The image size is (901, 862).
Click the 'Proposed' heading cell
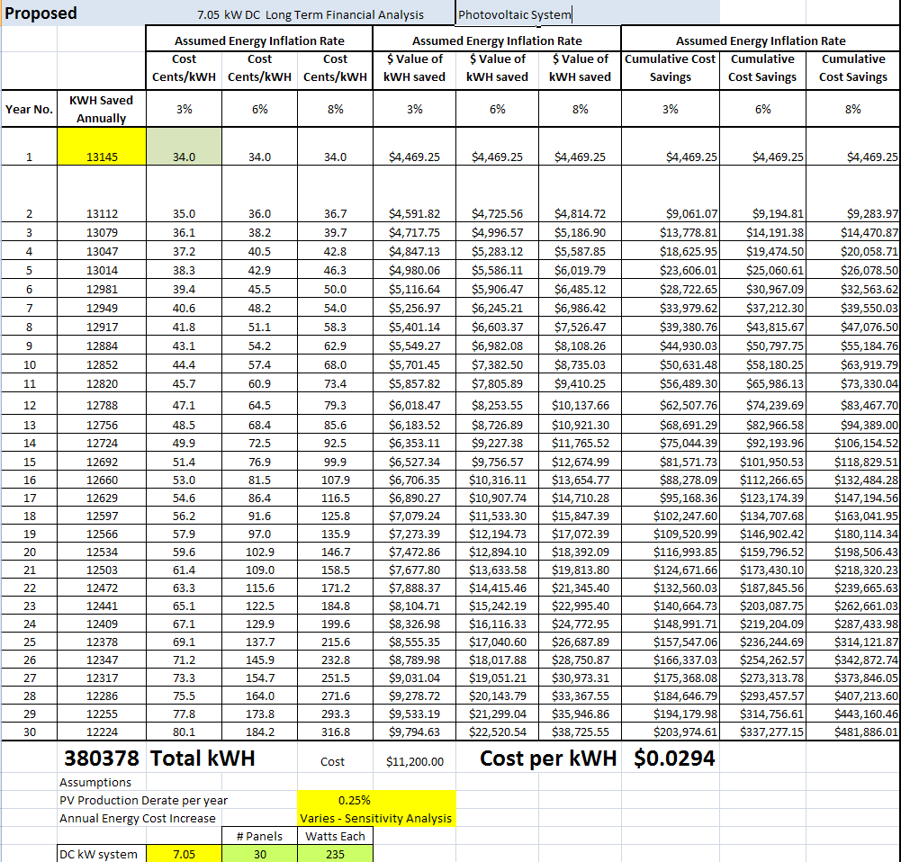pos(41,13)
